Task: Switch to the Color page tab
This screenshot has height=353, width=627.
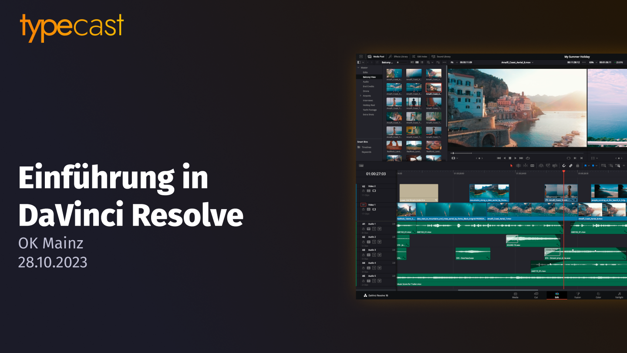Action: point(598,295)
